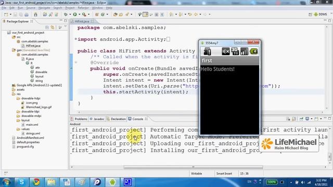Select our_first_android_project root node
The image size is (333, 187).
pyautogui.click(x=25, y=33)
